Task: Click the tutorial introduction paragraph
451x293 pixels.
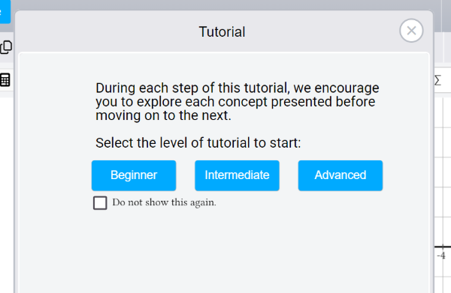Action: 238,102
